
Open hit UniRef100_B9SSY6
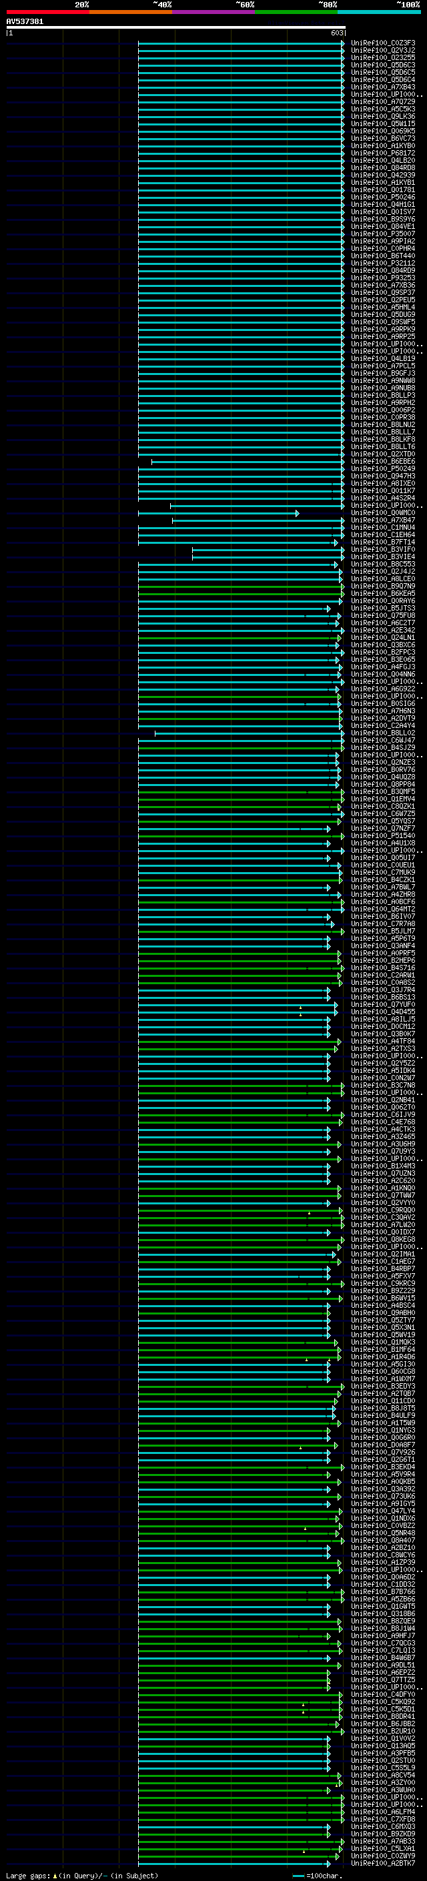383,219
